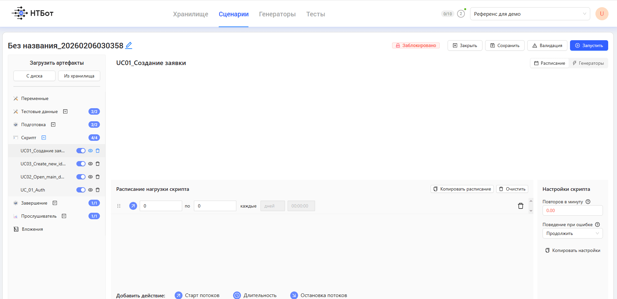Run Валидация of the scenario
Screen dimensions: 617x299
point(547,45)
